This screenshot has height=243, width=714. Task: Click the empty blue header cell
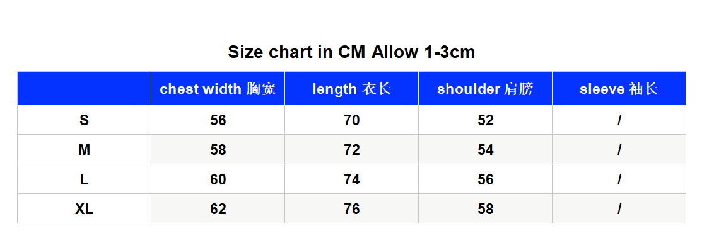[85, 89]
